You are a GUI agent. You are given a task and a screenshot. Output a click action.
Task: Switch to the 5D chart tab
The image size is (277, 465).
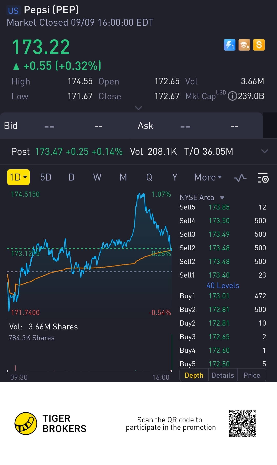coord(46,177)
